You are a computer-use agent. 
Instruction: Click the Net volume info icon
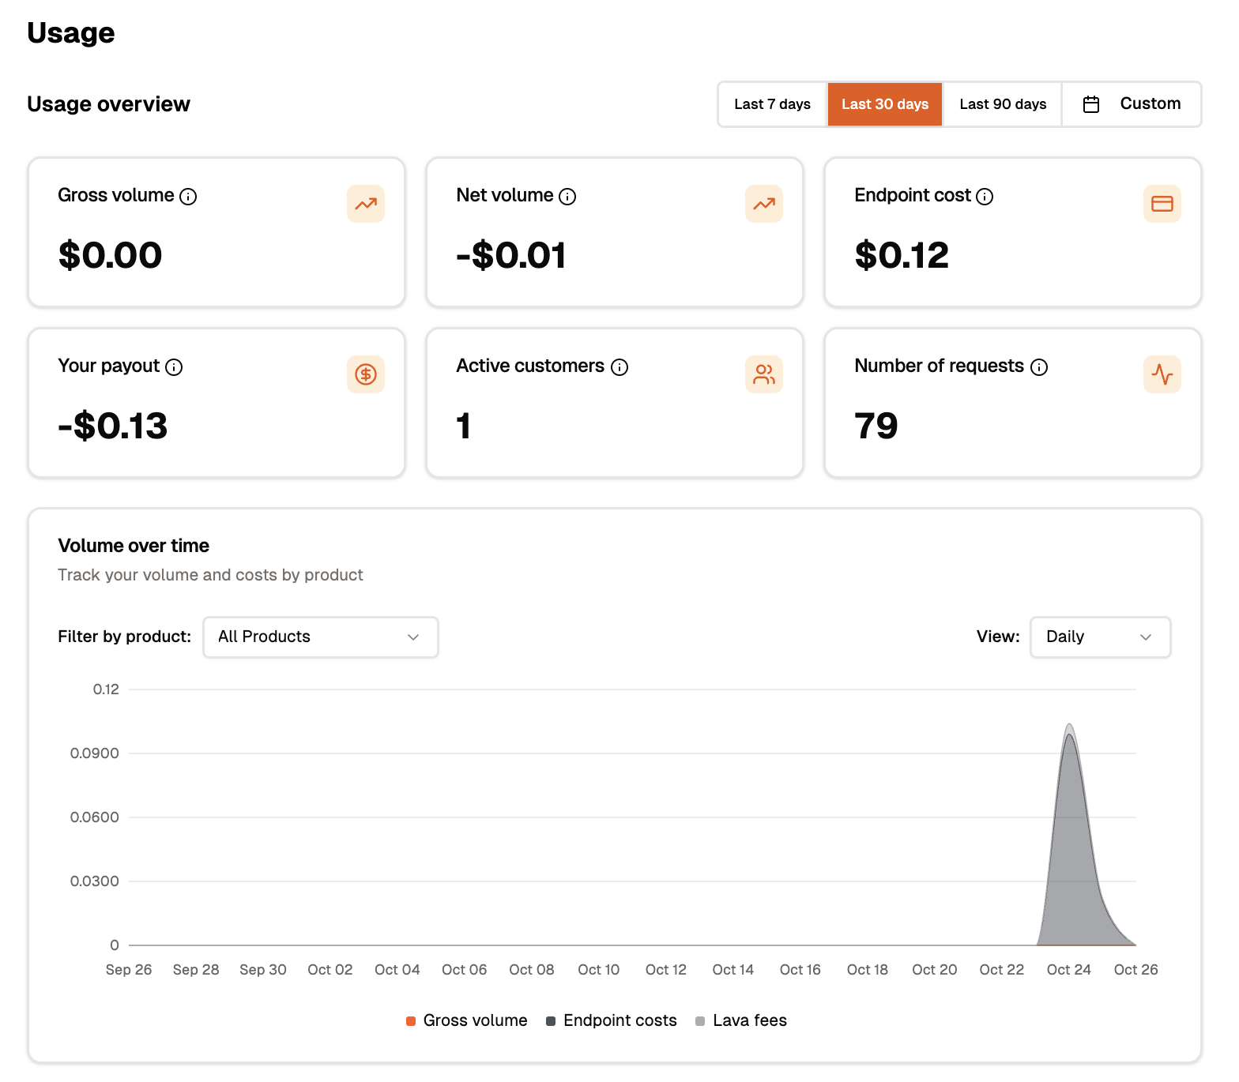click(567, 197)
